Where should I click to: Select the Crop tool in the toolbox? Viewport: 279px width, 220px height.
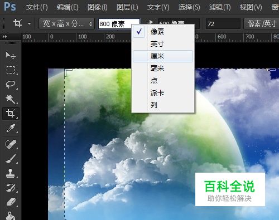coord(11,114)
